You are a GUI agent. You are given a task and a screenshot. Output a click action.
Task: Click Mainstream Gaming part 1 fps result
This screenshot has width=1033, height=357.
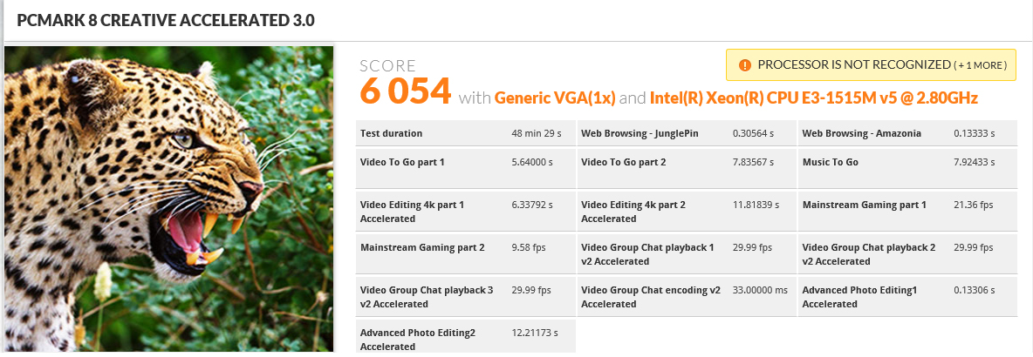pos(907,212)
